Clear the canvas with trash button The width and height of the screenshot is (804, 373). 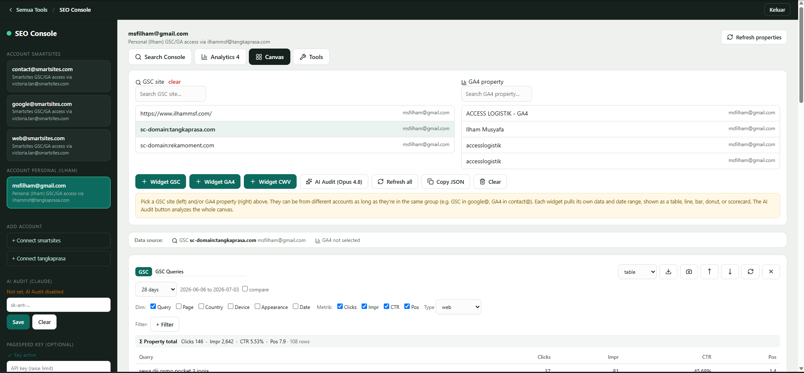click(x=490, y=182)
